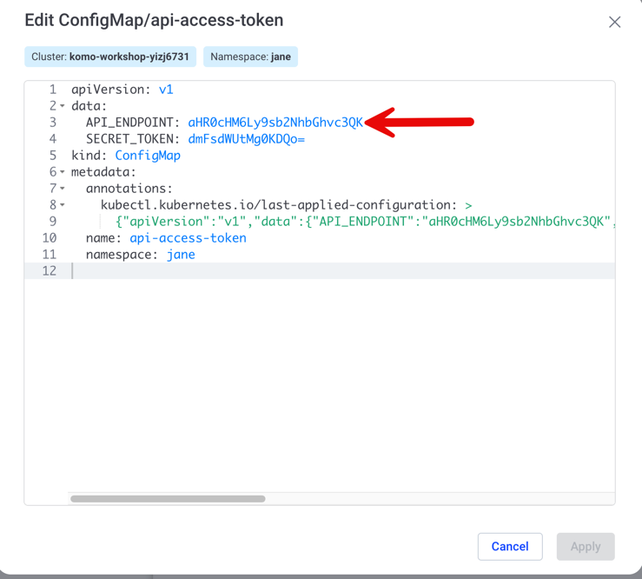Viewport: 642px width, 579px height.
Task: Click the SECRET_TOKEN value dmFsdWUtMg0KDQo=
Action: (x=246, y=139)
